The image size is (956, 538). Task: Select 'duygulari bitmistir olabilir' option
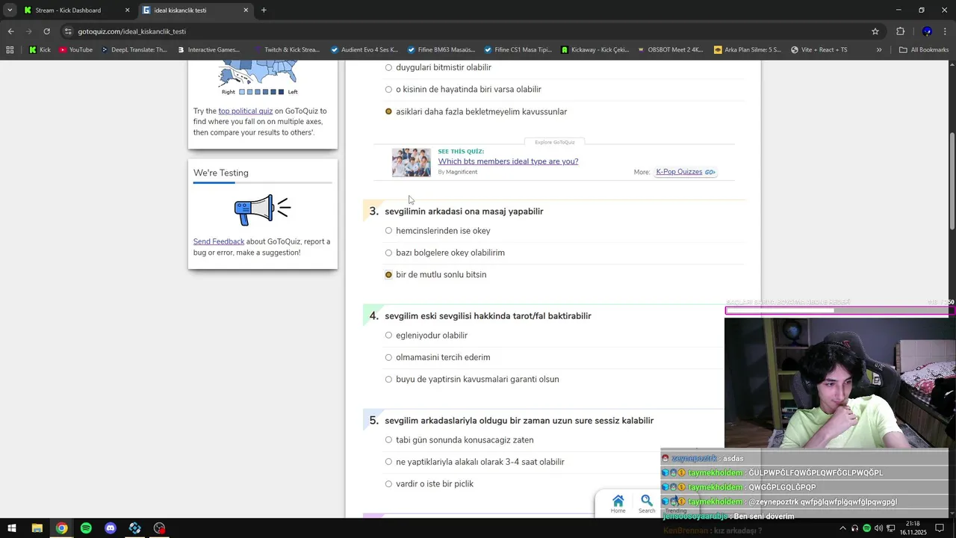click(388, 67)
